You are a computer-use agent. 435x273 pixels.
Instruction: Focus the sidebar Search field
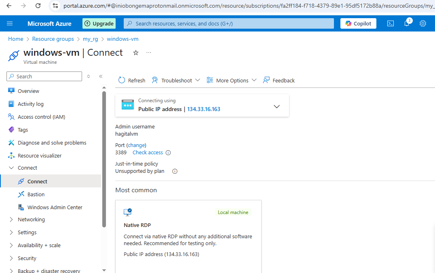pyautogui.click(x=44, y=76)
